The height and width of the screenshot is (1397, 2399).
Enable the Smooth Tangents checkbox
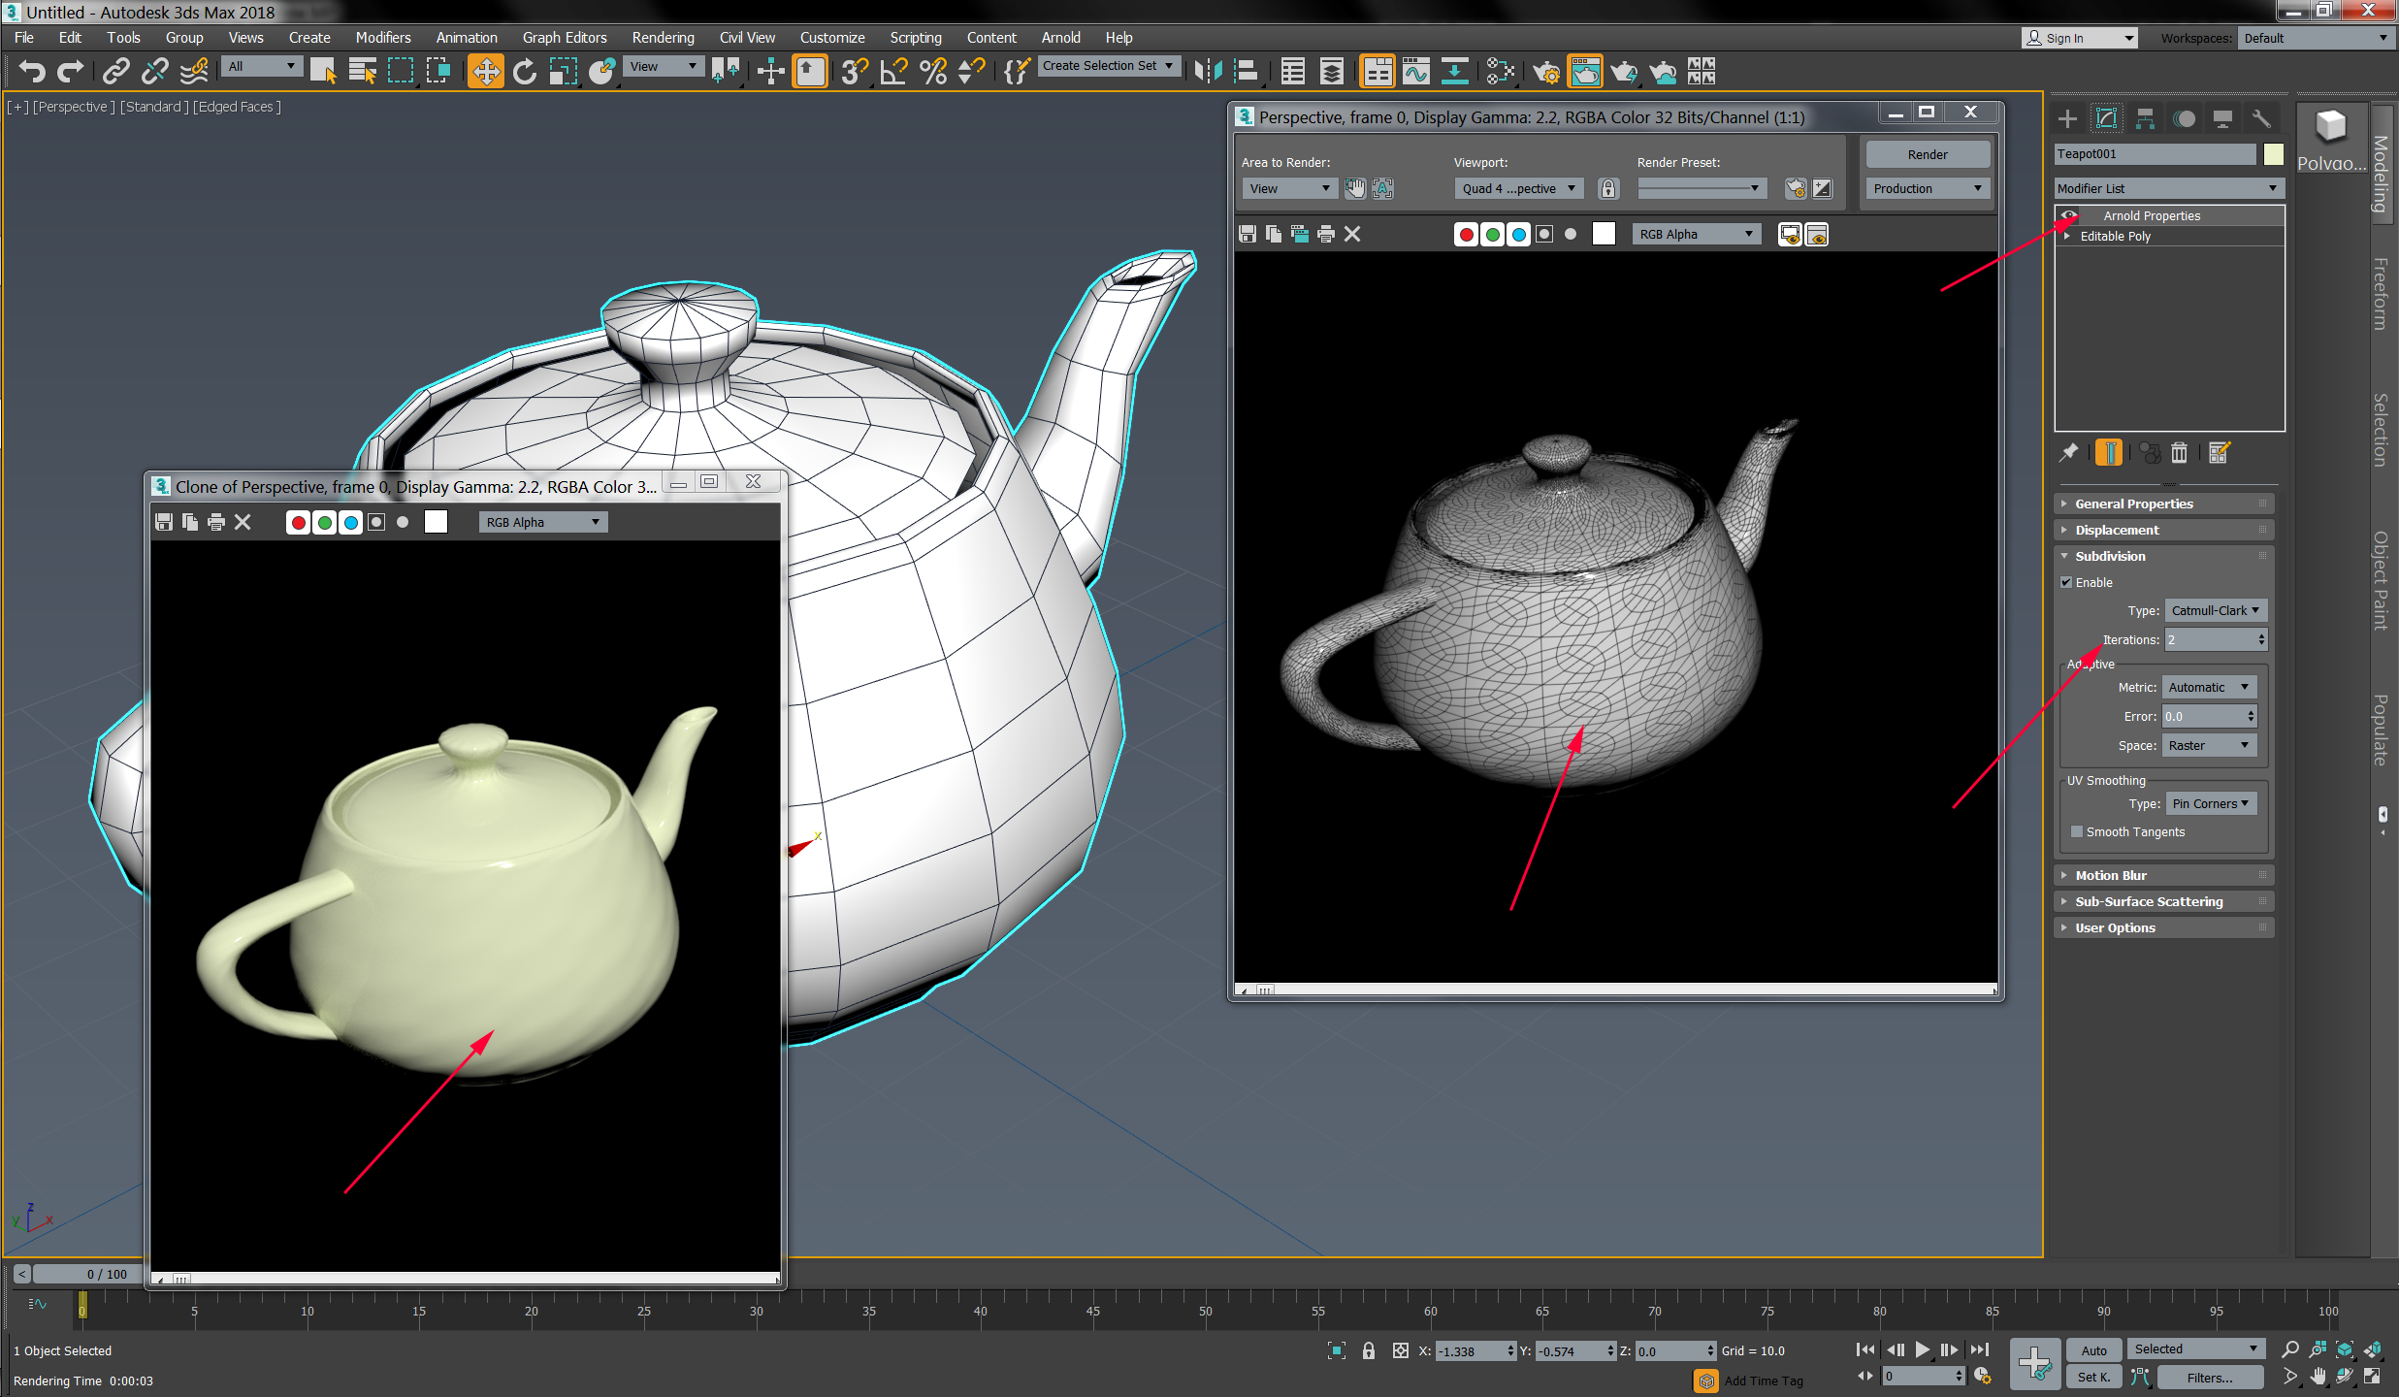[2076, 831]
